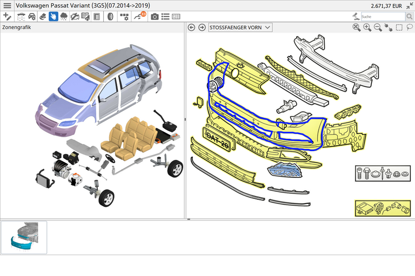Click the seats group in the Zonengrafik

tap(130, 139)
